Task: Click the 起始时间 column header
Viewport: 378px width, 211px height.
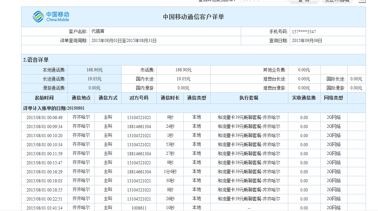Action: 44,98
